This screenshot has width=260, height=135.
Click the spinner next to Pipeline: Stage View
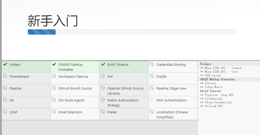(152, 88)
